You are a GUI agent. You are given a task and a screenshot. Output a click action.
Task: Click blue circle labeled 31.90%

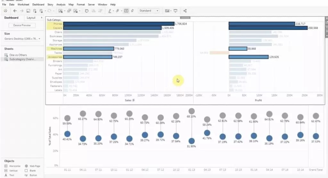point(192,141)
